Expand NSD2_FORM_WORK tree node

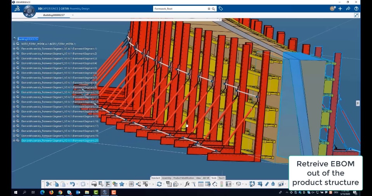14,44
